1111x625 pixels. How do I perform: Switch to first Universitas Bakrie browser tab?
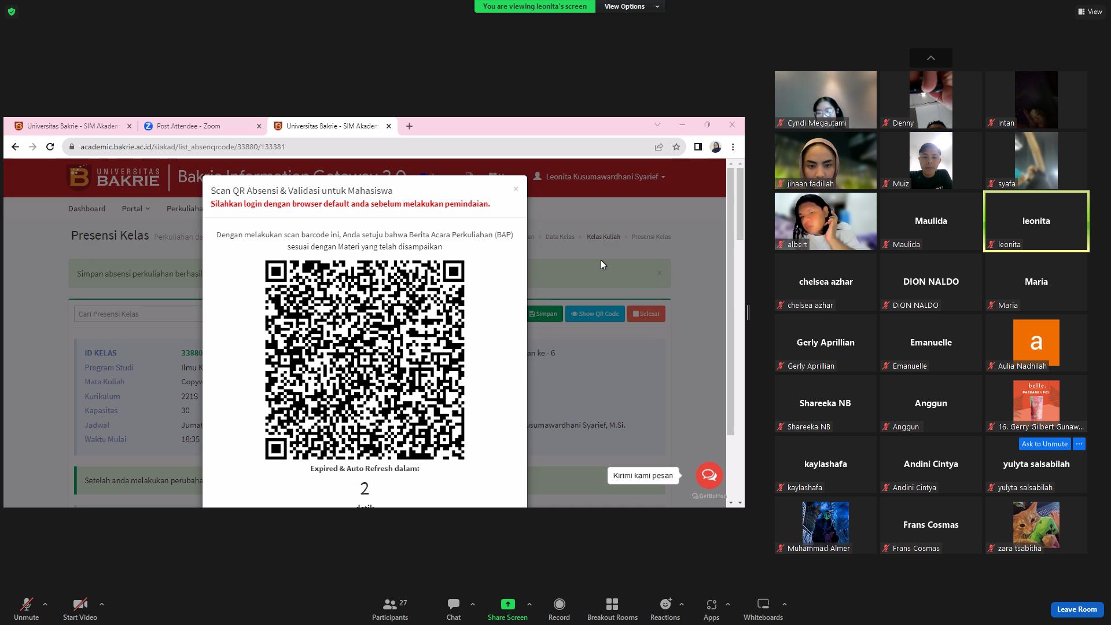pos(72,126)
